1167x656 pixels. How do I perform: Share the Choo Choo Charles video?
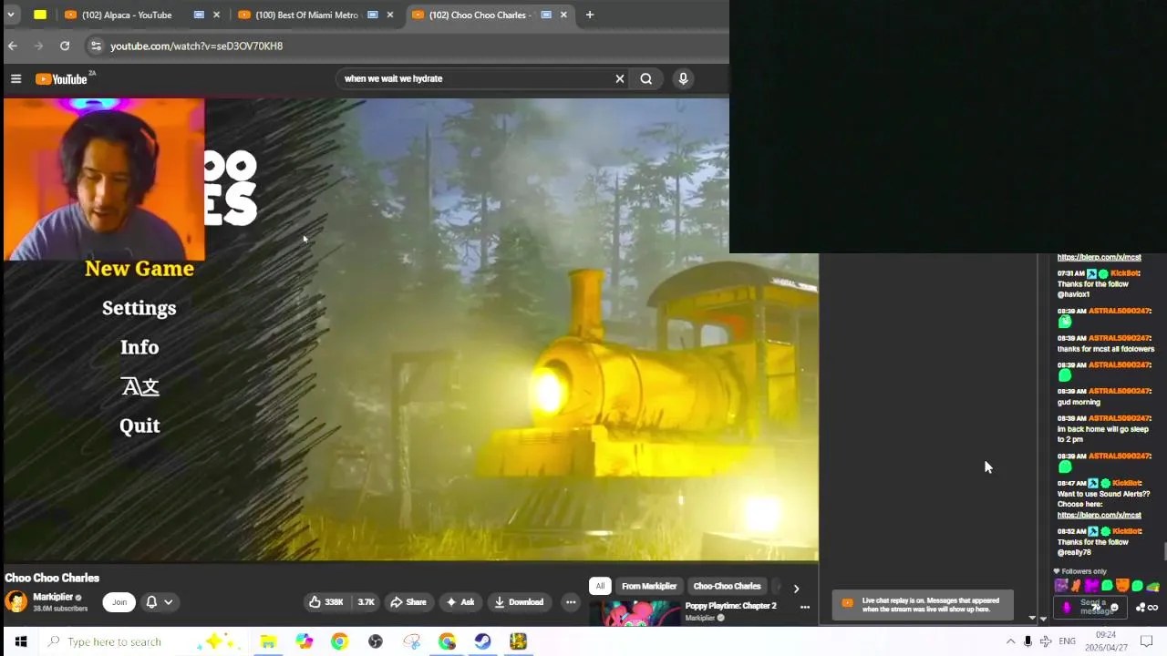tap(408, 602)
